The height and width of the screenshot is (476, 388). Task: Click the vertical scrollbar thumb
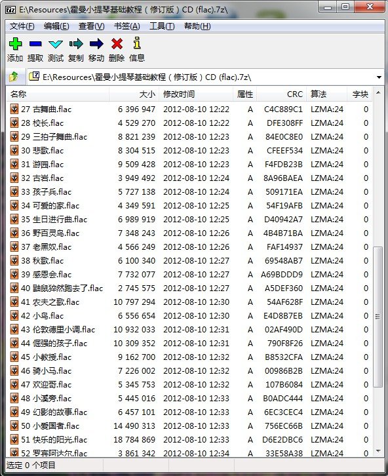pos(378,317)
